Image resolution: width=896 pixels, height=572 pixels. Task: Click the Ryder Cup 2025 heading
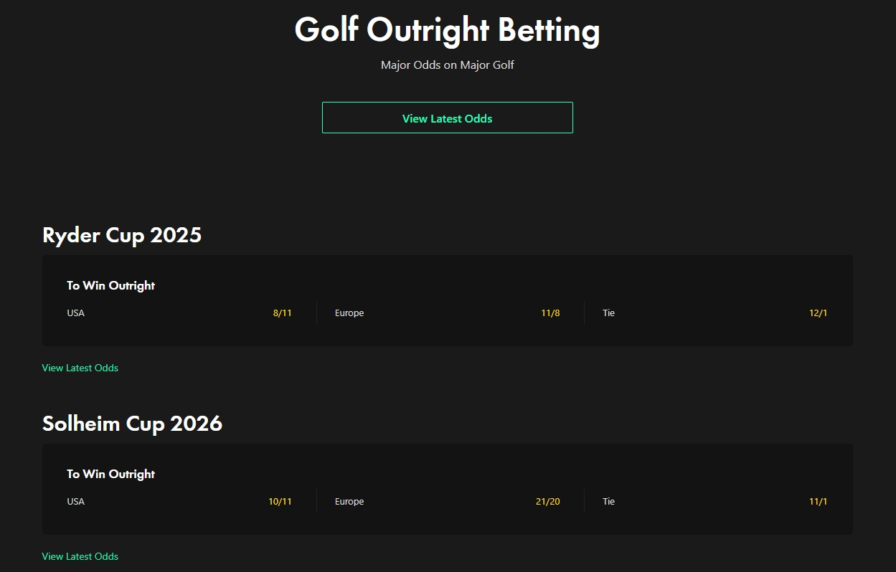point(122,235)
